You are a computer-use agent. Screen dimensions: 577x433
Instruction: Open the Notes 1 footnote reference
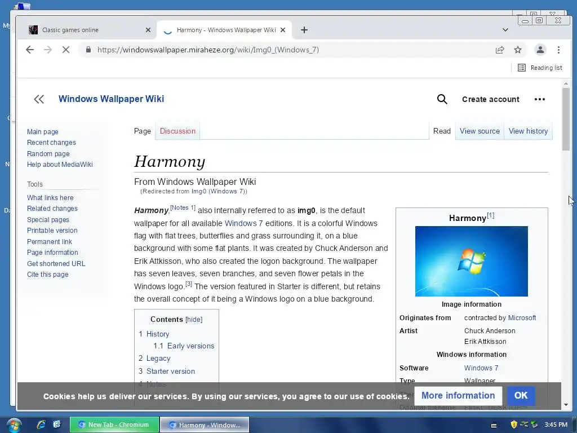tap(183, 207)
